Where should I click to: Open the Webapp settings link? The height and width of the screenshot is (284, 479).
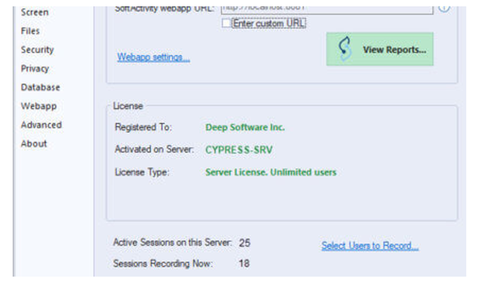point(154,57)
